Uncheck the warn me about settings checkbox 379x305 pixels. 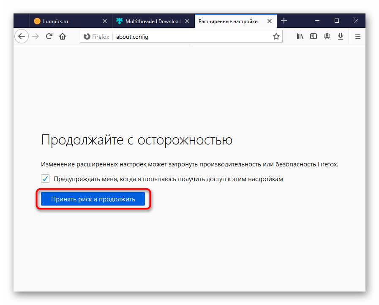(x=45, y=179)
